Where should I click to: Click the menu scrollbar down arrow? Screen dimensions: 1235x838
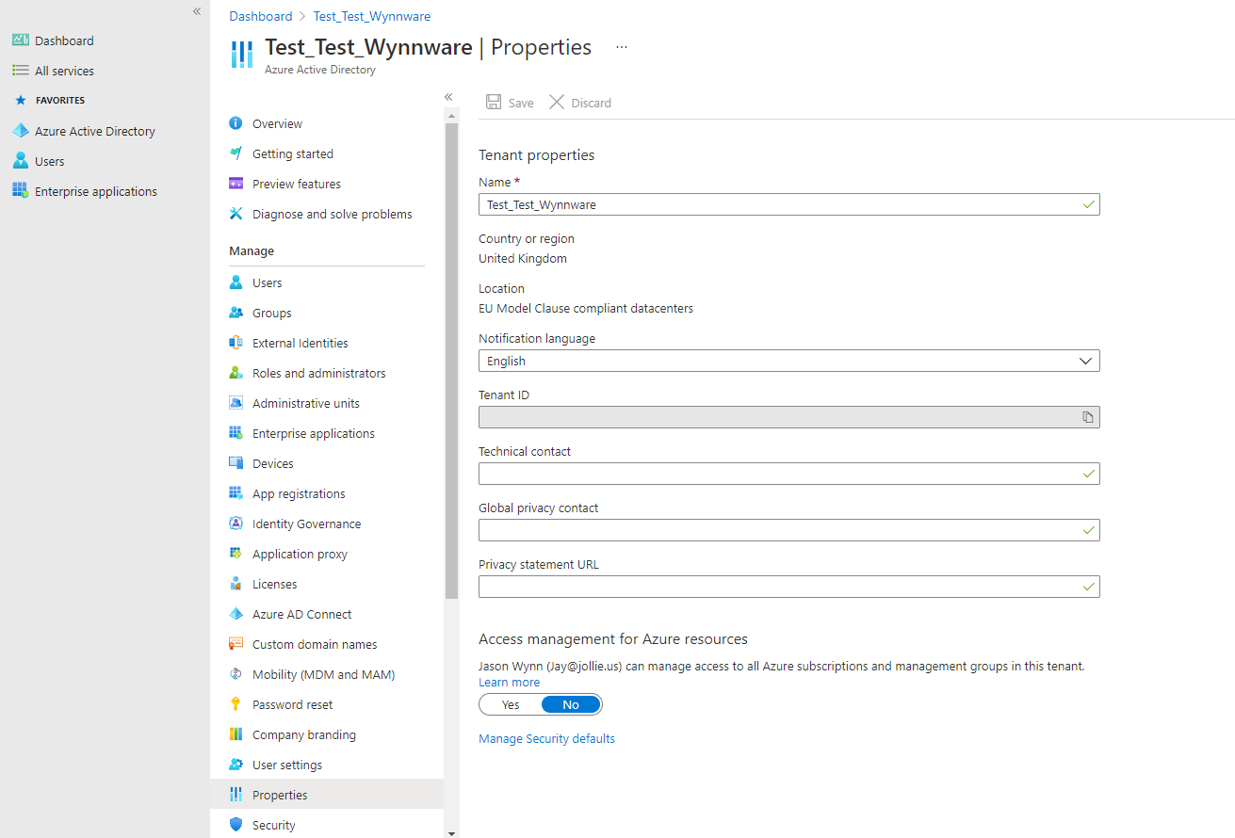(451, 832)
